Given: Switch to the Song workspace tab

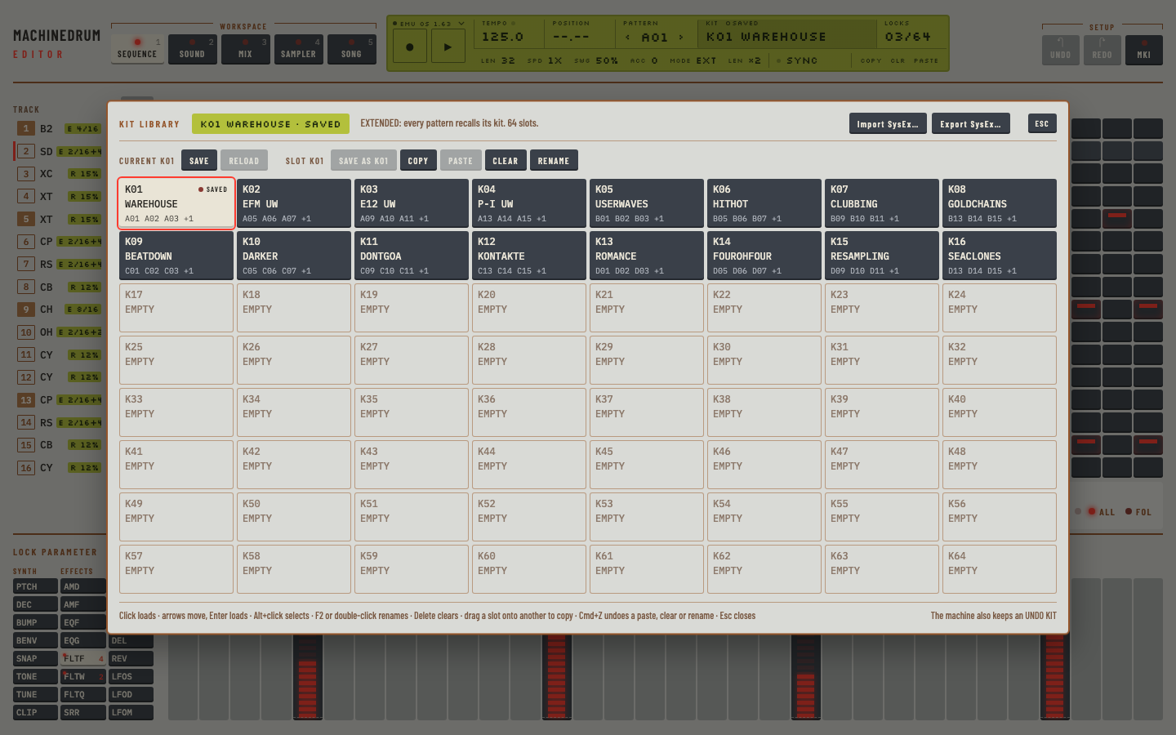Looking at the screenshot, I should [x=351, y=49].
